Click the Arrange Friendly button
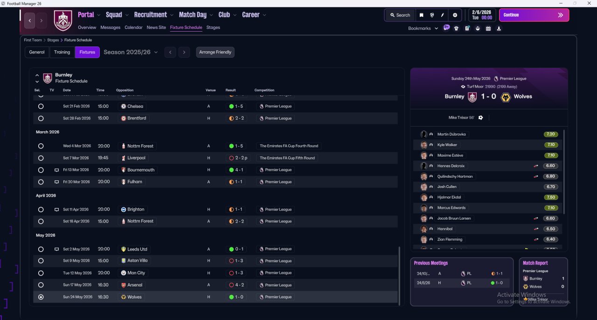This screenshot has width=597, height=320. tap(215, 52)
